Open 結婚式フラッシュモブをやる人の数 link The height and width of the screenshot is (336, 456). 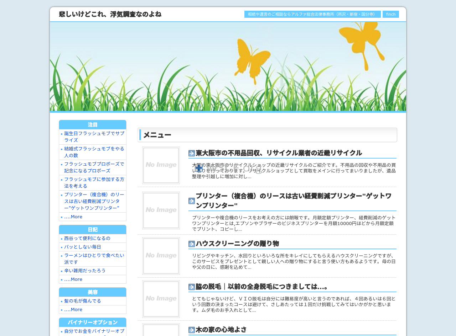[94, 152]
